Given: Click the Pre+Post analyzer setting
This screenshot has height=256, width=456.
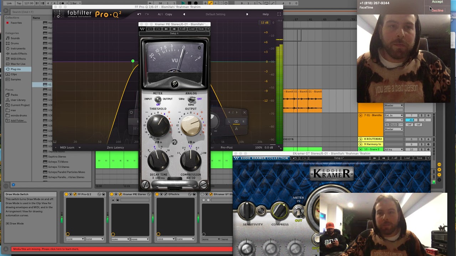Looking at the screenshot, I should pyautogui.click(x=227, y=148).
